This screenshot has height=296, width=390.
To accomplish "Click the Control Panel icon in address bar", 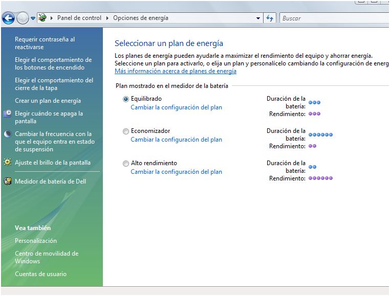I will [42, 18].
